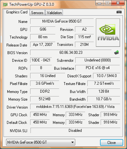Maximize the GPU-Z window
127x149 pixels.
[x=107, y=3]
